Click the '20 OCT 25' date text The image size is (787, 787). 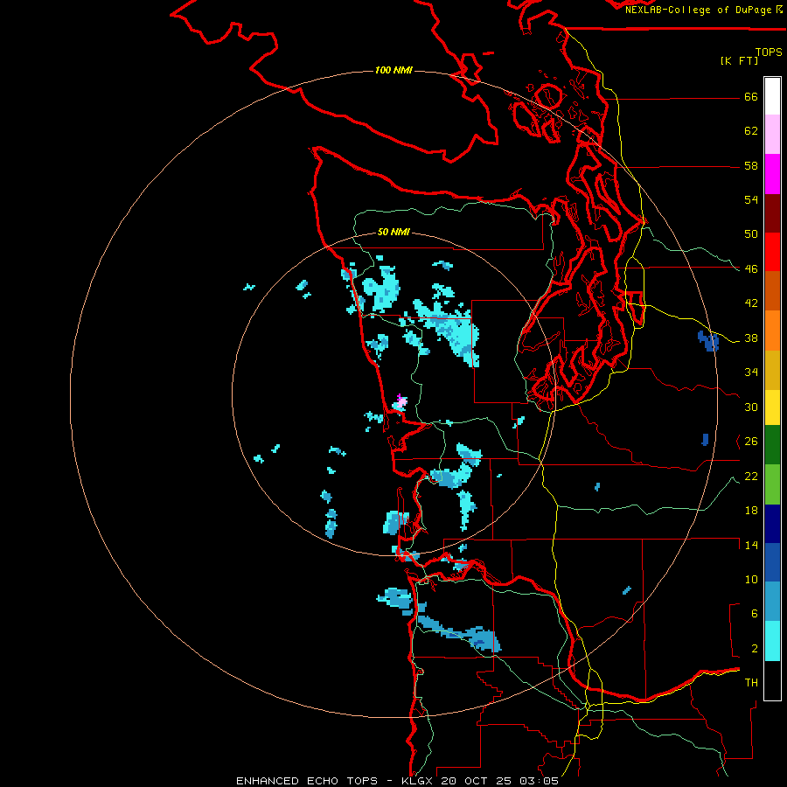pos(476,781)
